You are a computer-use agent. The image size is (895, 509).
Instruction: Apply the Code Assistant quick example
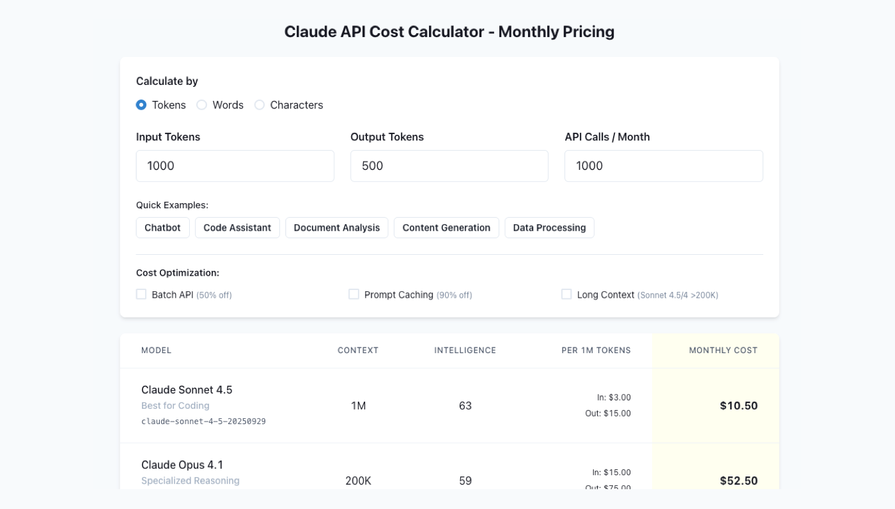(x=237, y=227)
